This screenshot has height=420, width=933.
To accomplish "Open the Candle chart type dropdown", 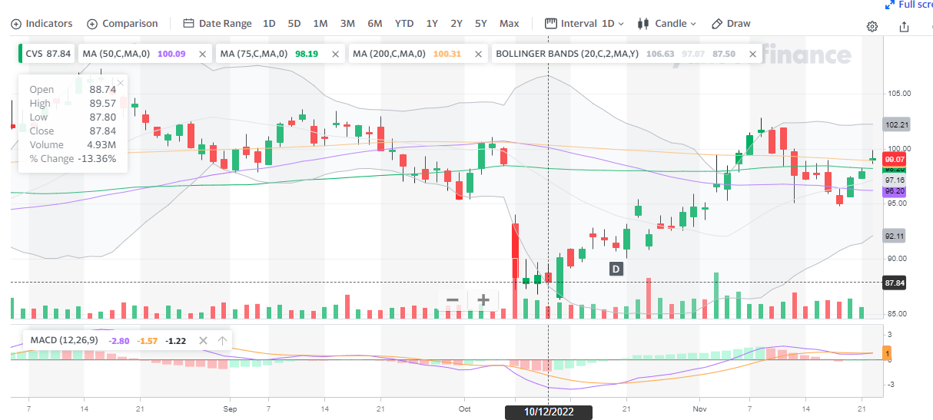I will pos(666,24).
